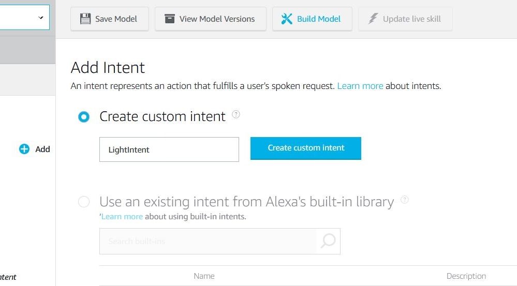Select the Create custom intent radio button

83,117
